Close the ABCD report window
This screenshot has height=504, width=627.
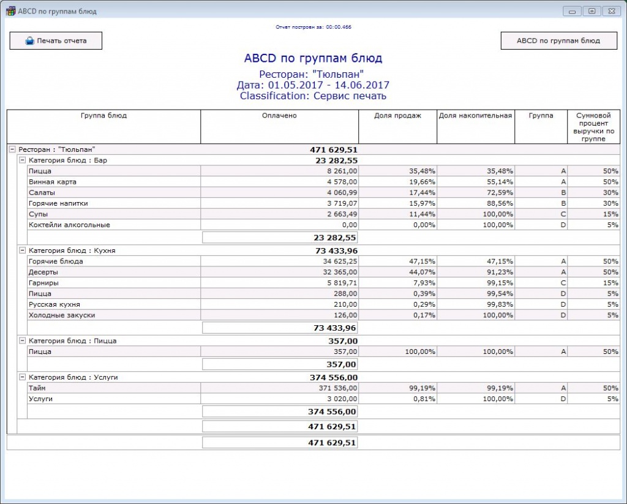[610, 11]
